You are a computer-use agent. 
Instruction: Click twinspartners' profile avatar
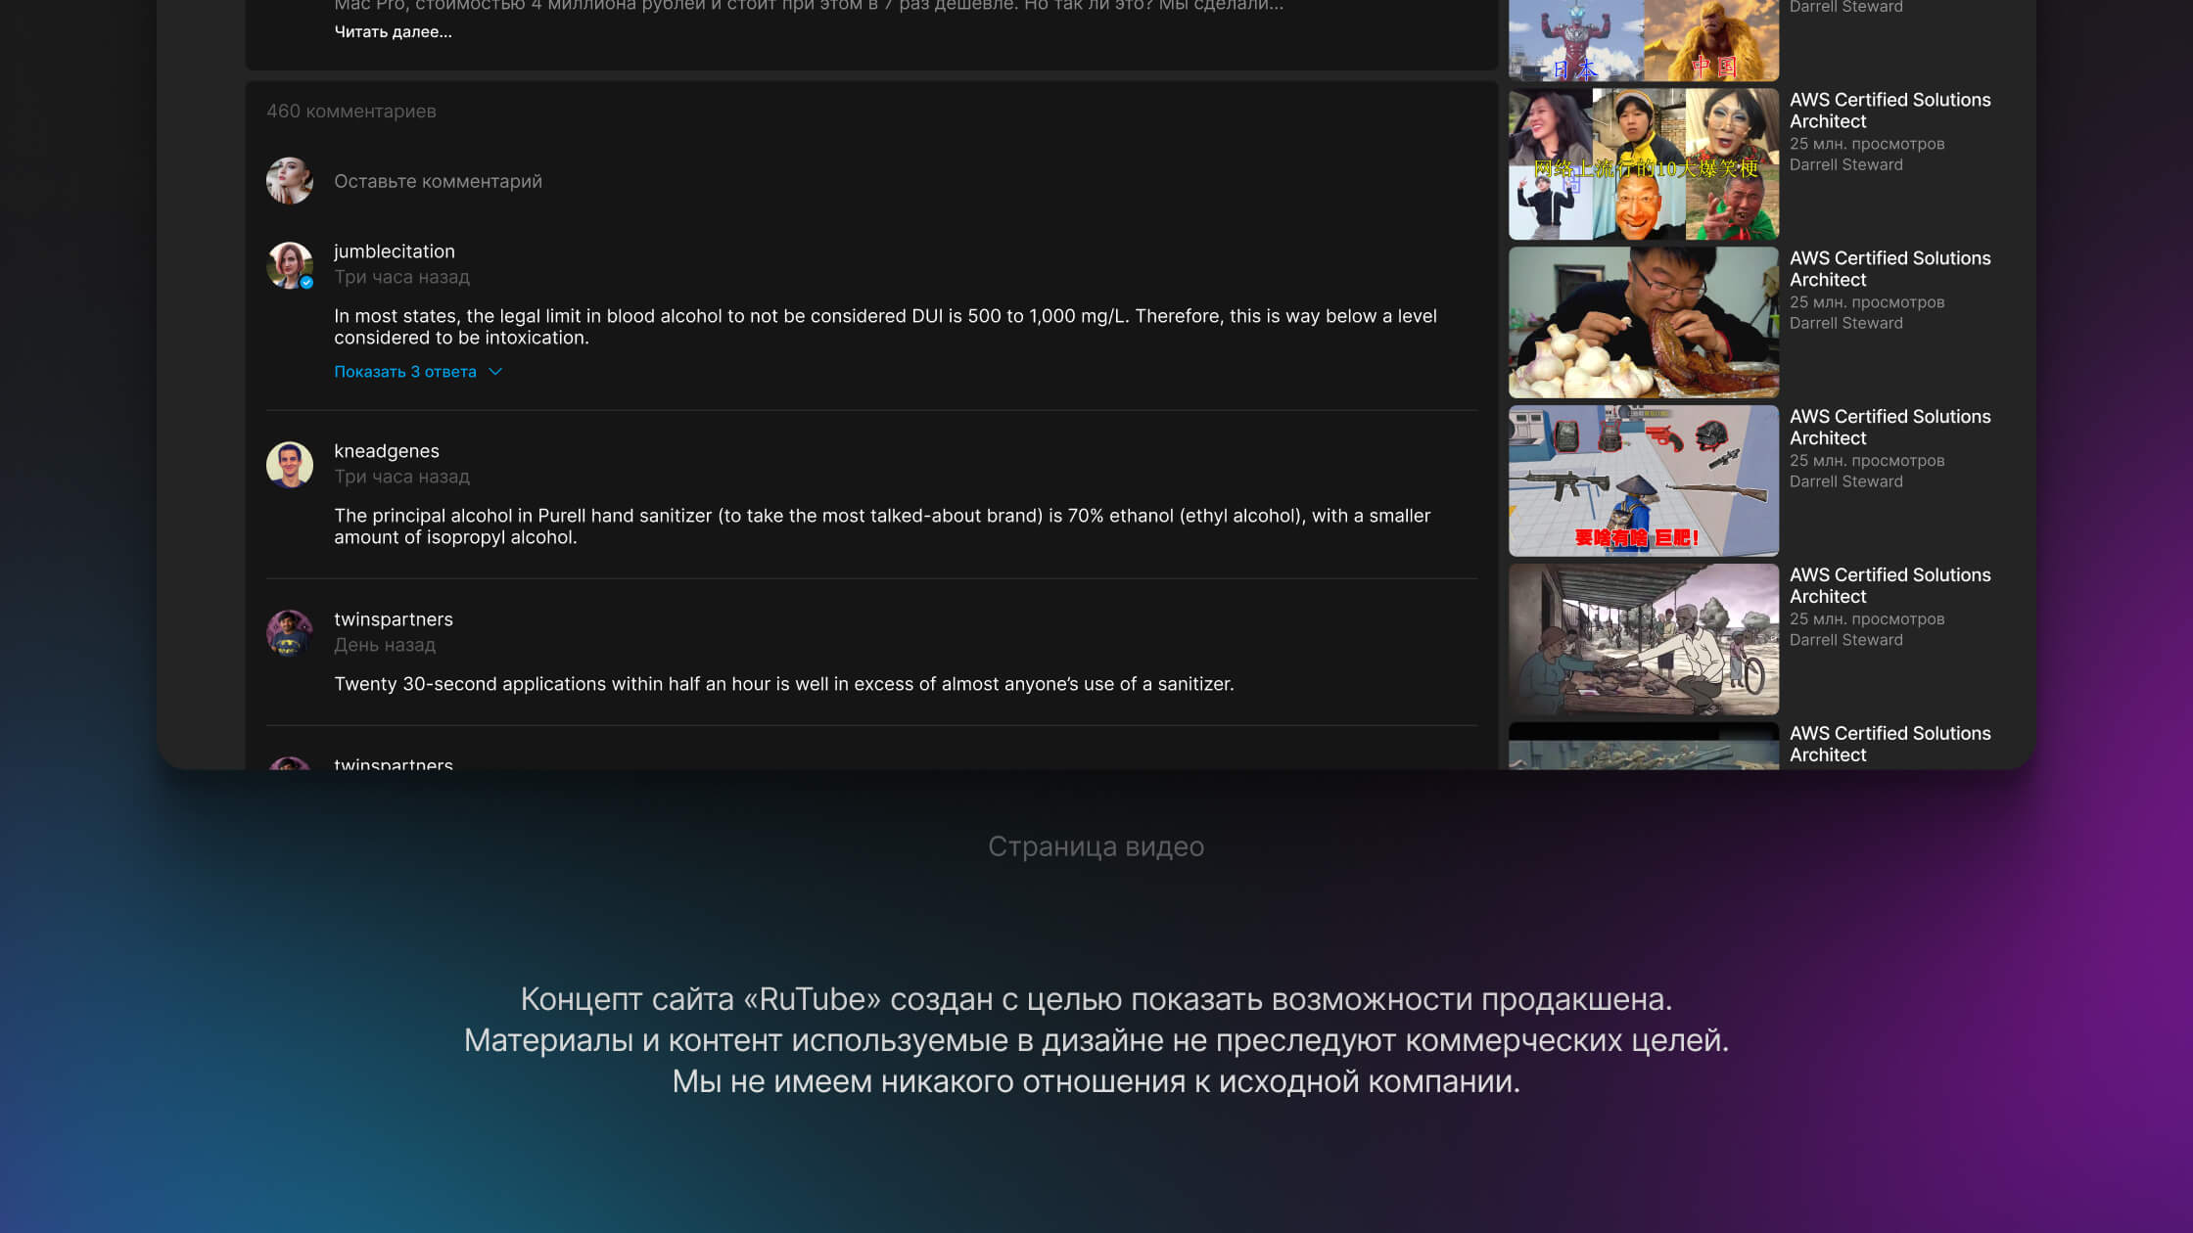point(289,633)
